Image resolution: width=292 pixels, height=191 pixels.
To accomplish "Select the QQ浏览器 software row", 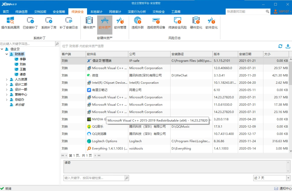I will point(175,134).
